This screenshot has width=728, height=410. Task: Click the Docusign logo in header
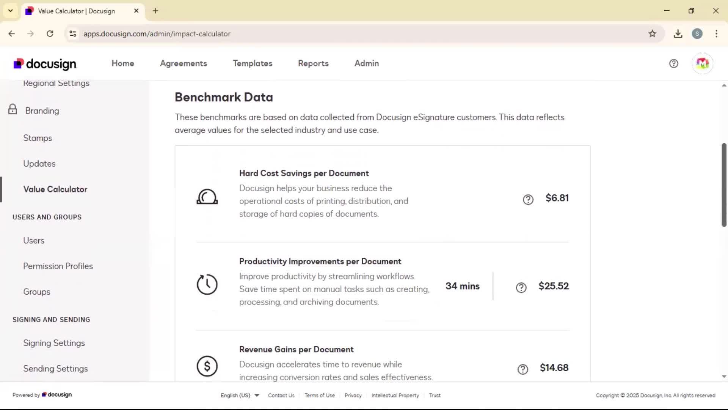click(x=45, y=64)
